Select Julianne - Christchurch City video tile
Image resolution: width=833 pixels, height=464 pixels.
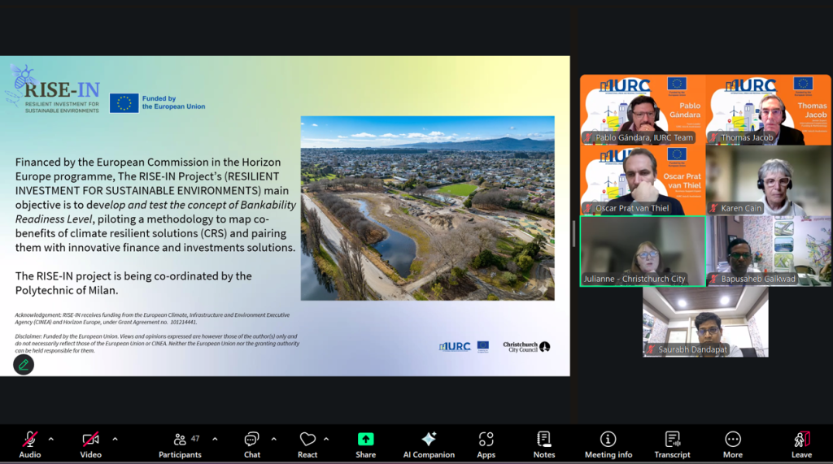(643, 251)
